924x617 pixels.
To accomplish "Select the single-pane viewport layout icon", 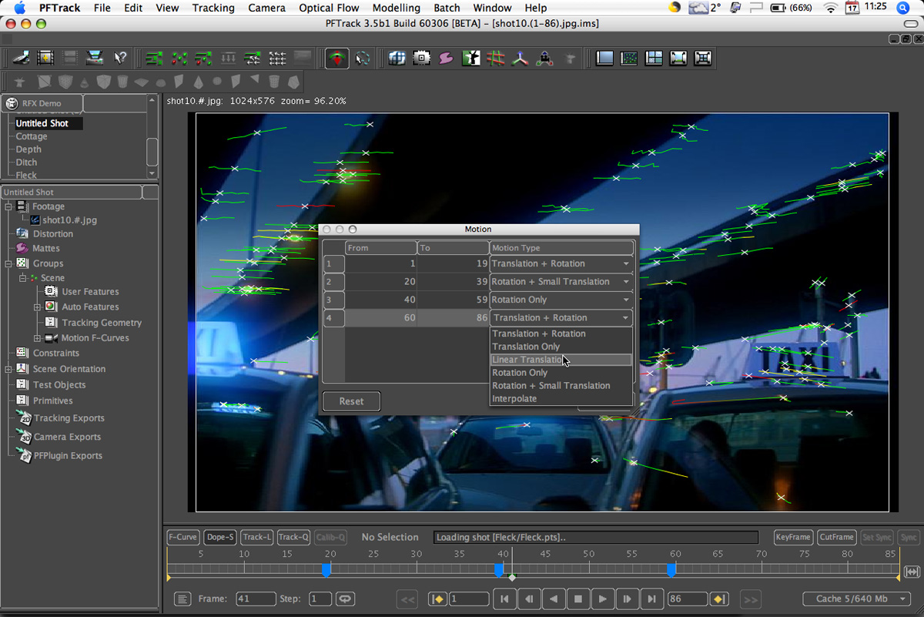I will click(x=604, y=58).
